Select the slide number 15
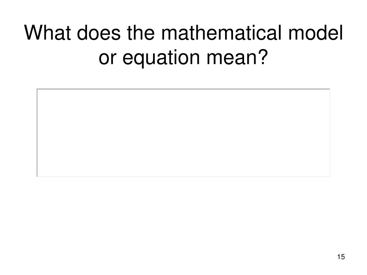 pyautogui.click(x=341, y=257)
